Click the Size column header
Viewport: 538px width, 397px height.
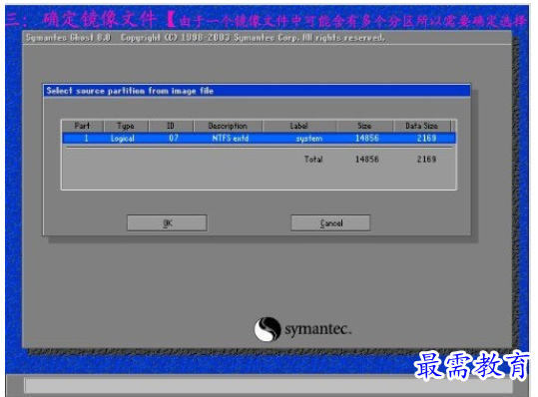364,126
